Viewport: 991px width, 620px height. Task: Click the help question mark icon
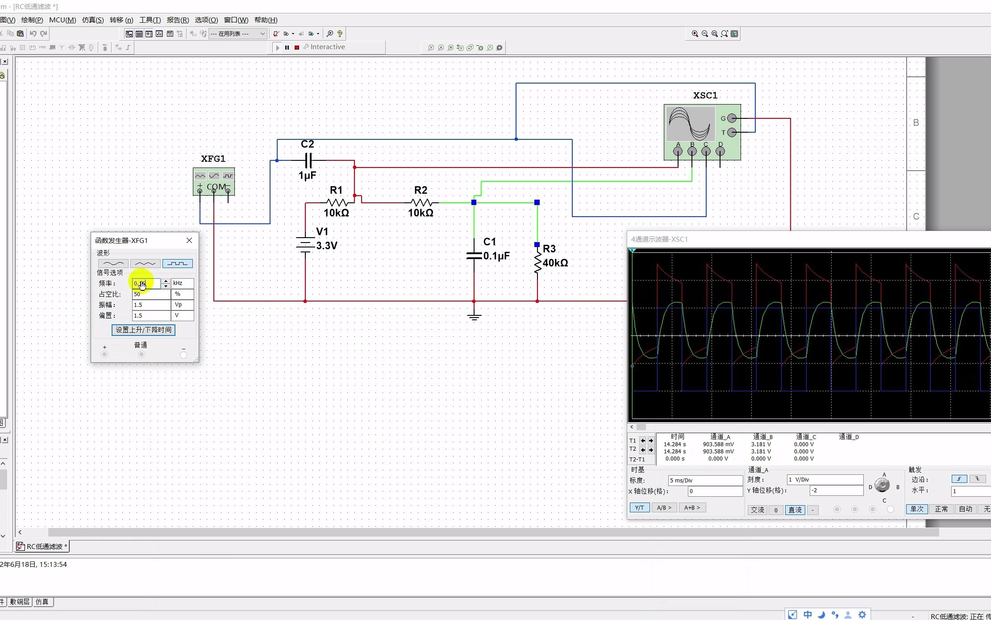tap(340, 34)
